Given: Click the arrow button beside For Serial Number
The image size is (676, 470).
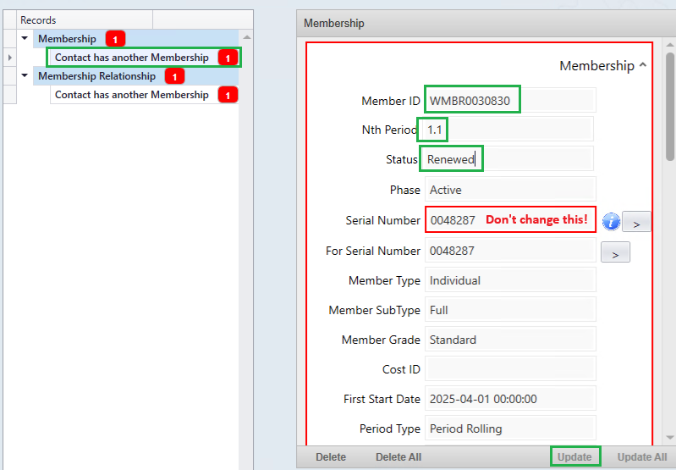Looking at the screenshot, I should 615,252.
